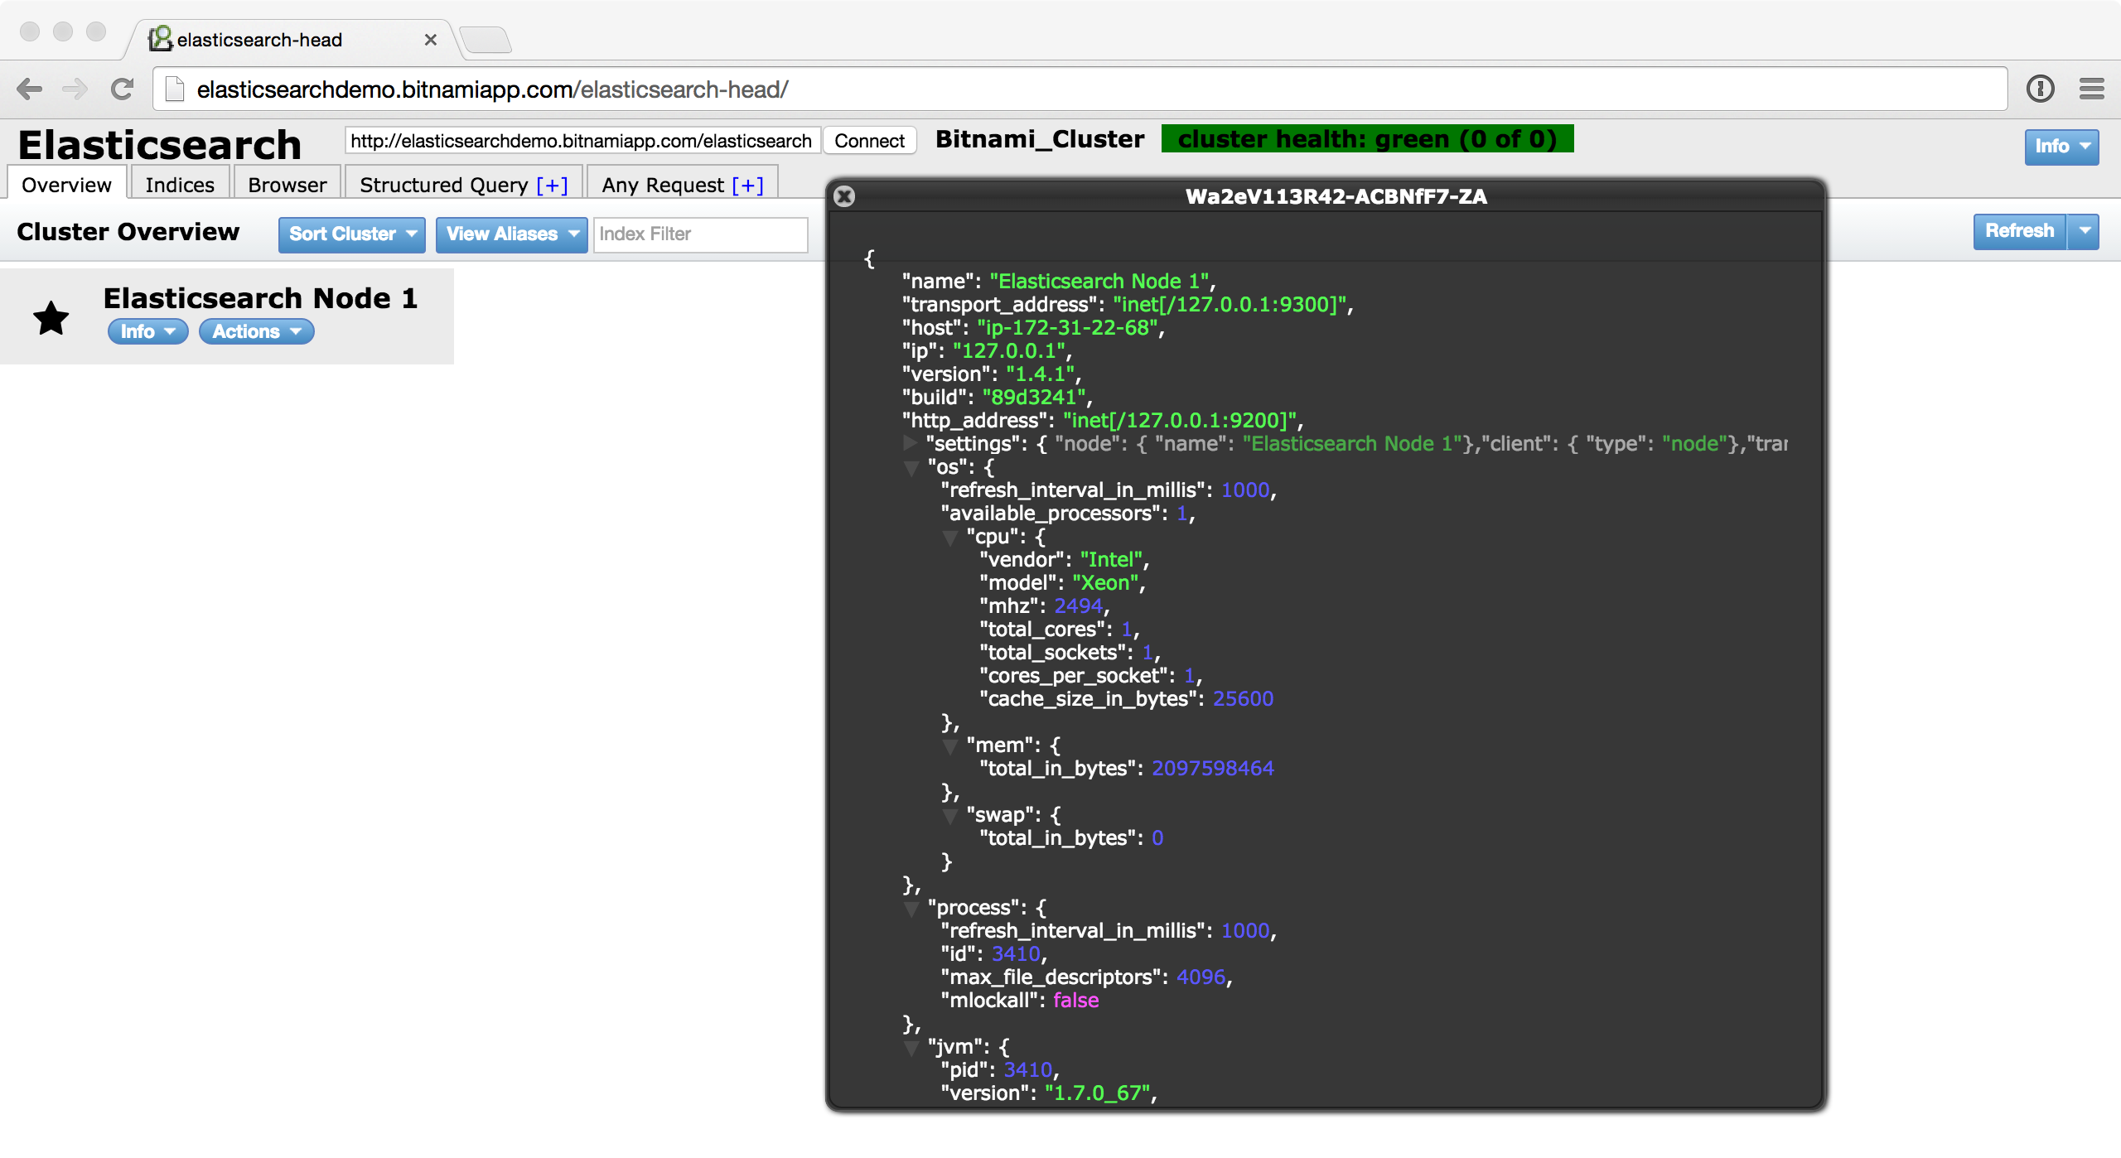2121x1158 pixels.
Task: Click the extension icon beside address bar
Action: coord(2040,89)
